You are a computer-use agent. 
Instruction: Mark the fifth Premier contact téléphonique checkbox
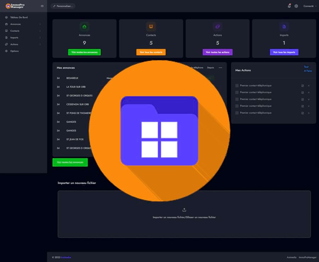[237, 113]
